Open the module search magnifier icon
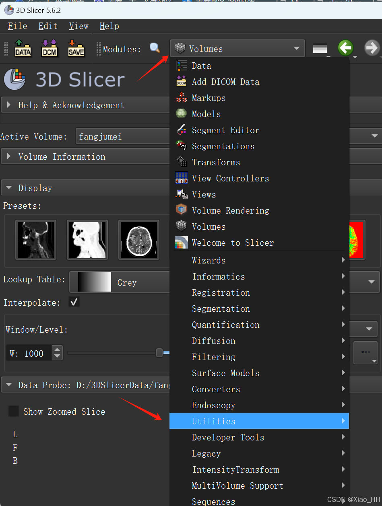Screen dimensions: 382x506 [155, 48]
